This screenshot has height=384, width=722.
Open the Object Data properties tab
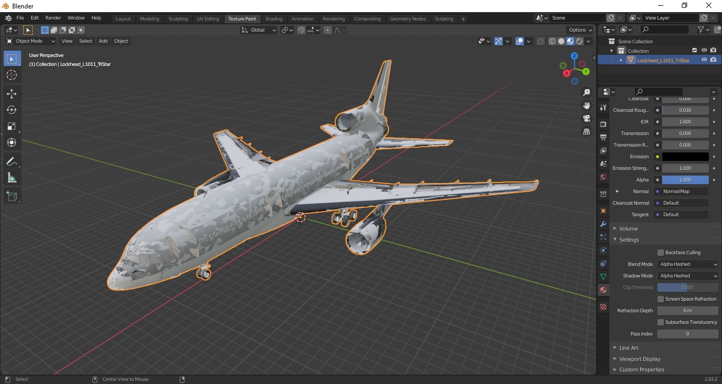point(603,276)
